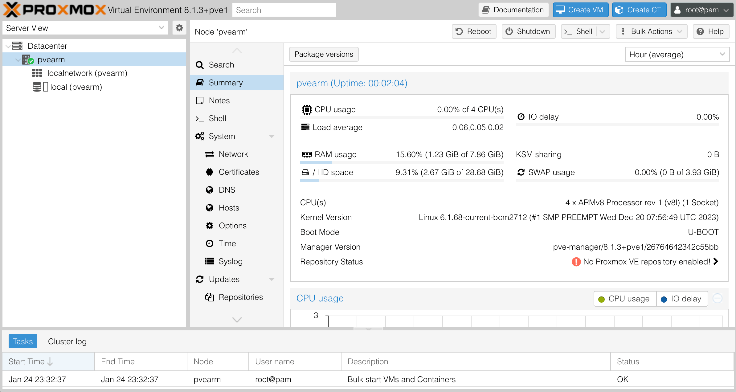Open the node Search menu item
The image size is (736, 392).
point(237,65)
